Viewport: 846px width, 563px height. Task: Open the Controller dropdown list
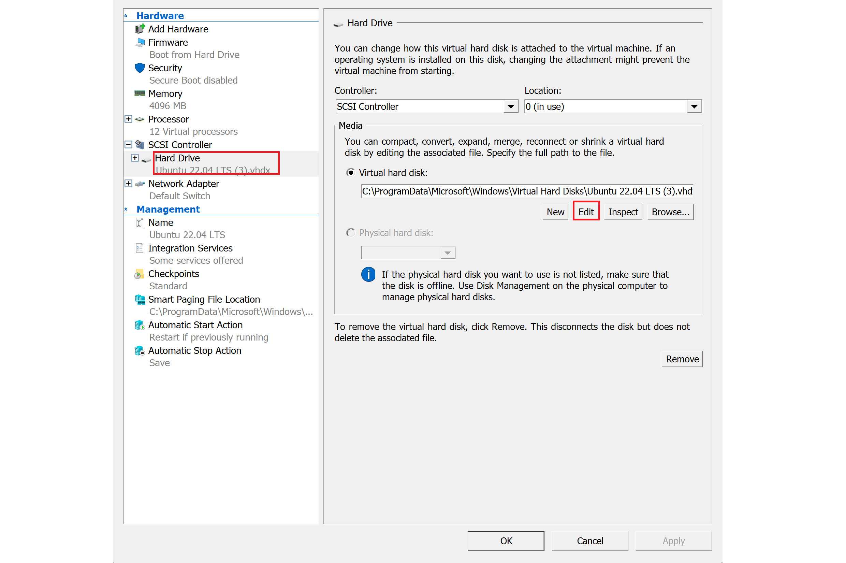(x=510, y=107)
